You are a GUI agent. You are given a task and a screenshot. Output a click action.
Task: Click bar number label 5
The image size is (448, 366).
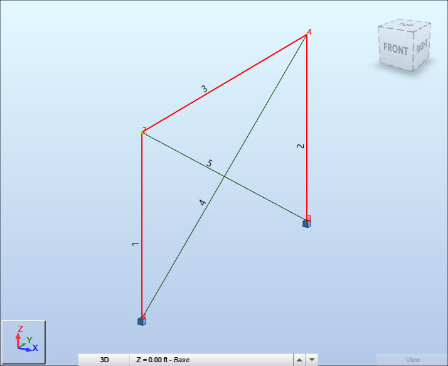point(210,163)
